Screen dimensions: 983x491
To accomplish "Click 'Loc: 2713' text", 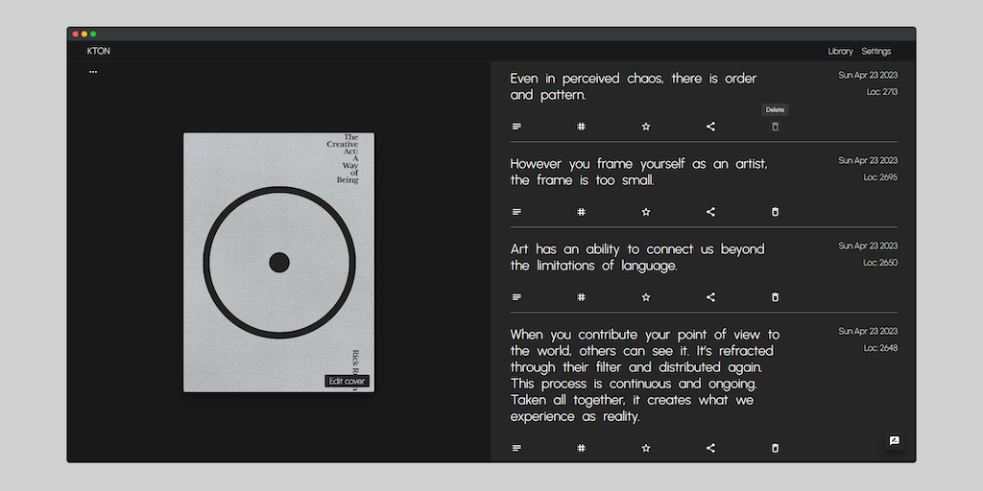I will tap(881, 92).
